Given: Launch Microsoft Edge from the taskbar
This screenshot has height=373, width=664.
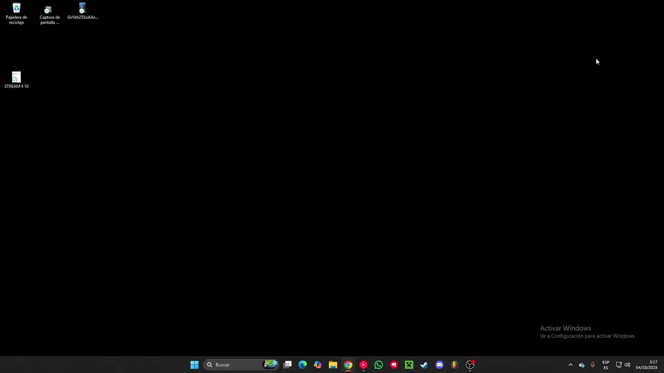Looking at the screenshot, I should pyautogui.click(x=303, y=365).
